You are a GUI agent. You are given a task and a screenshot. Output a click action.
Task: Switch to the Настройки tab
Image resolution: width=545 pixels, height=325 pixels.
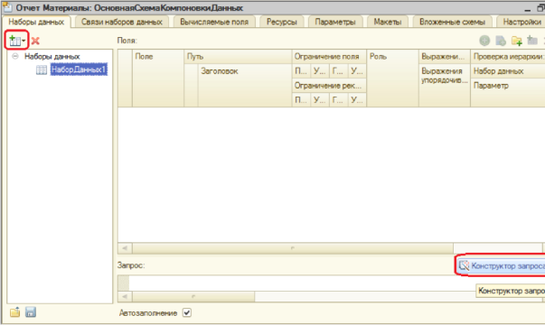(522, 22)
